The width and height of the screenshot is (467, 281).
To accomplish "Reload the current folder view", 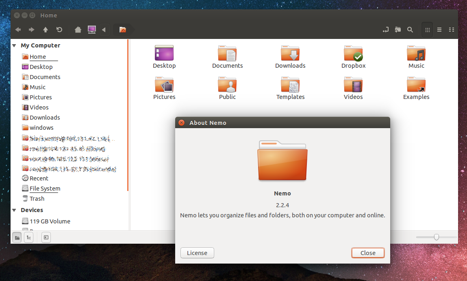I will click(59, 30).
